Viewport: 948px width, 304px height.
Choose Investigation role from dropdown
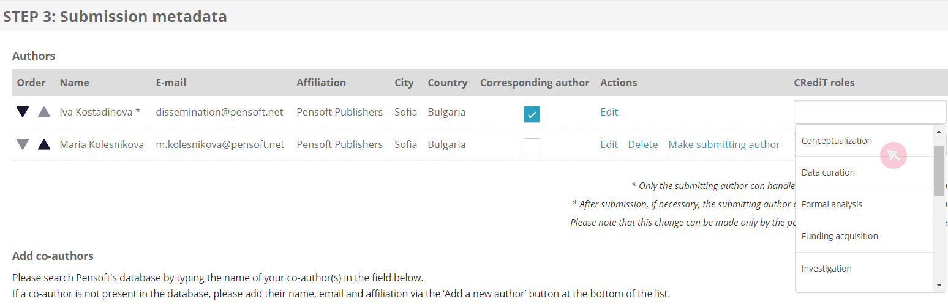826,269
